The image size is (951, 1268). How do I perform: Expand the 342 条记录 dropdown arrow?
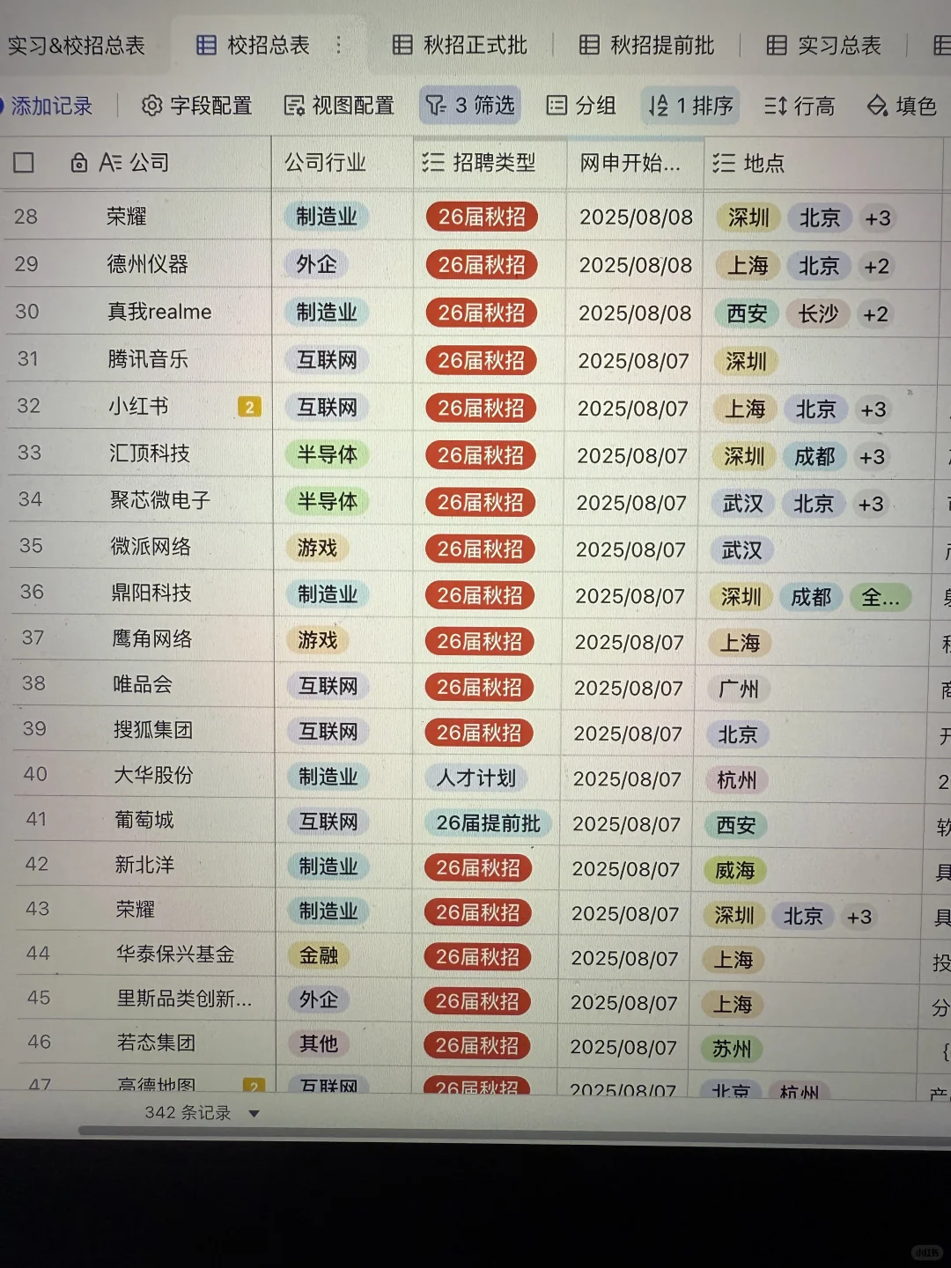[x=254, y=1114]
